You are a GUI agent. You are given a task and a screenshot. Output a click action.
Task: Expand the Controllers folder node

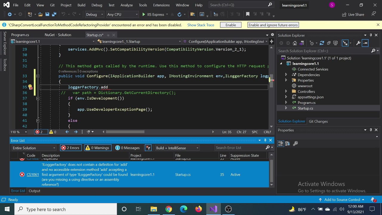click(x=286, y=91)
